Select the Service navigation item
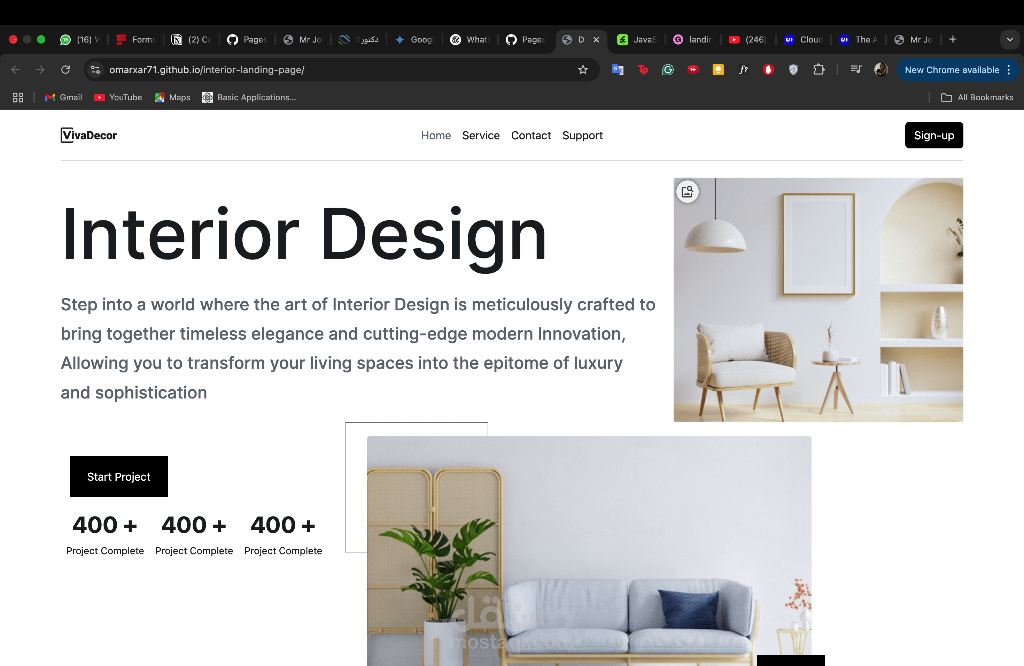 pos(481,135)
